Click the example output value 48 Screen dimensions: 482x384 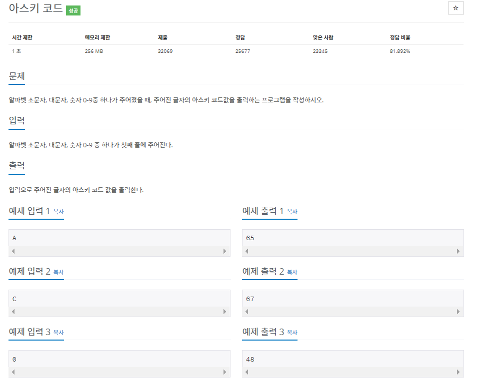(250, 360)
